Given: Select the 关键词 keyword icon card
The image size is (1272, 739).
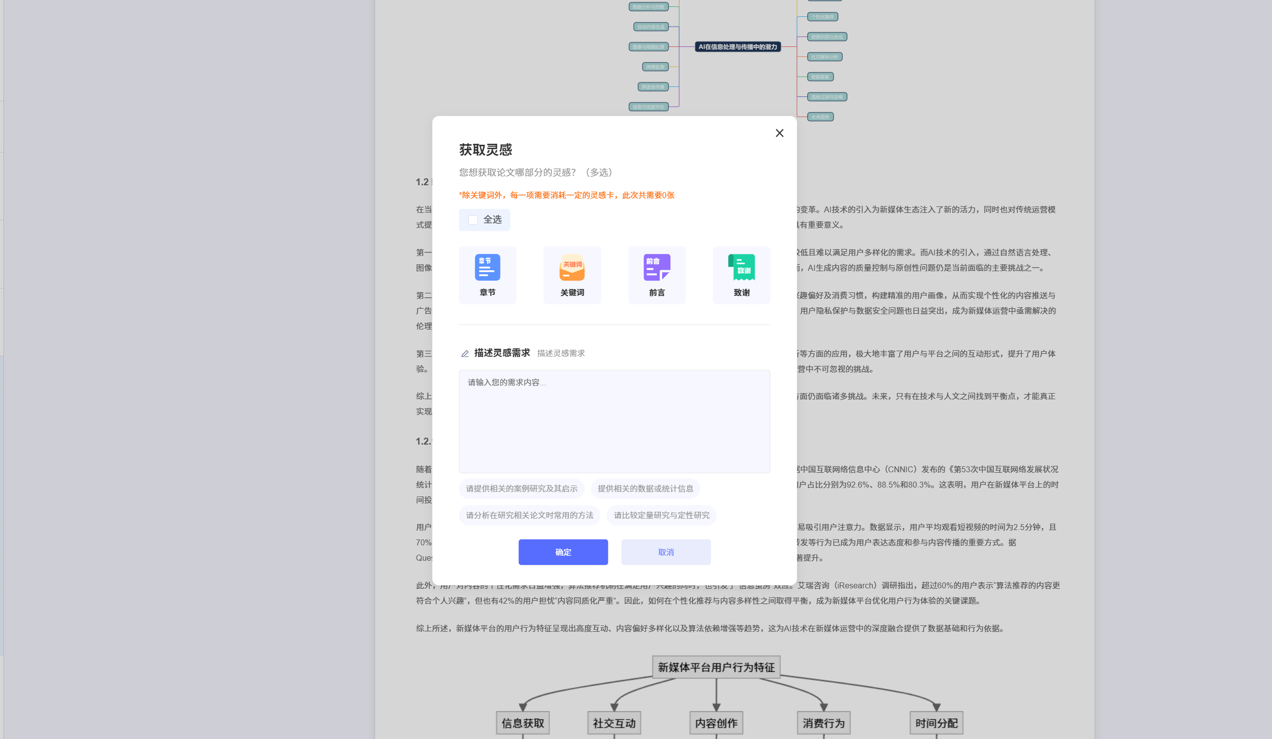Looking at the screenshot, I should point(572,275).
